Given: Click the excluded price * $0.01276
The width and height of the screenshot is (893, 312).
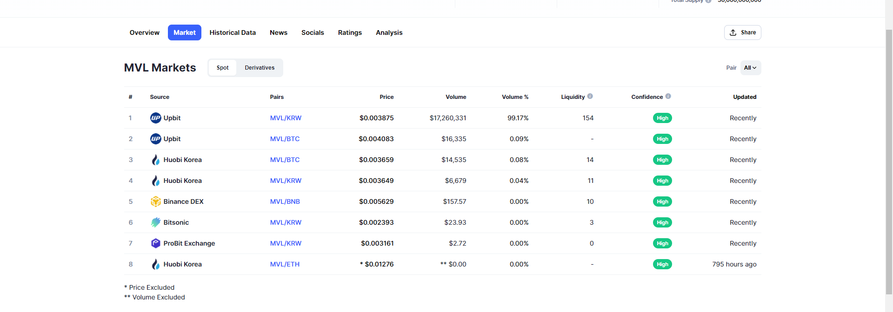Looking at the screenshot, I should pos(377,264).
